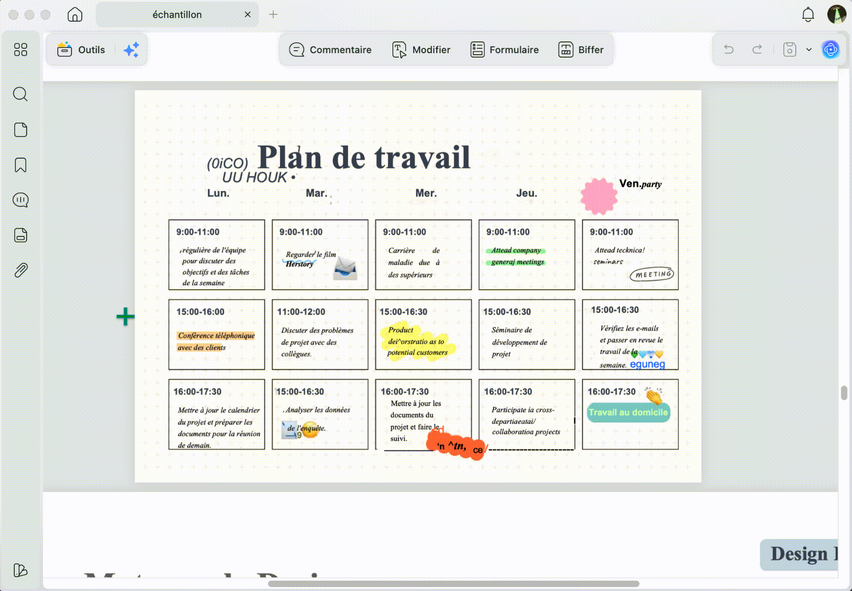Expand the save options dropdown arrow
This screenshot has height=591, width=852.
point(809,49)
